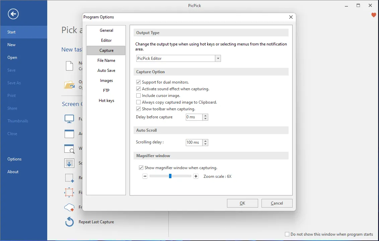Click the Window Control capture icon
This screenshot has width=379, height=241.
click(69, 148)
